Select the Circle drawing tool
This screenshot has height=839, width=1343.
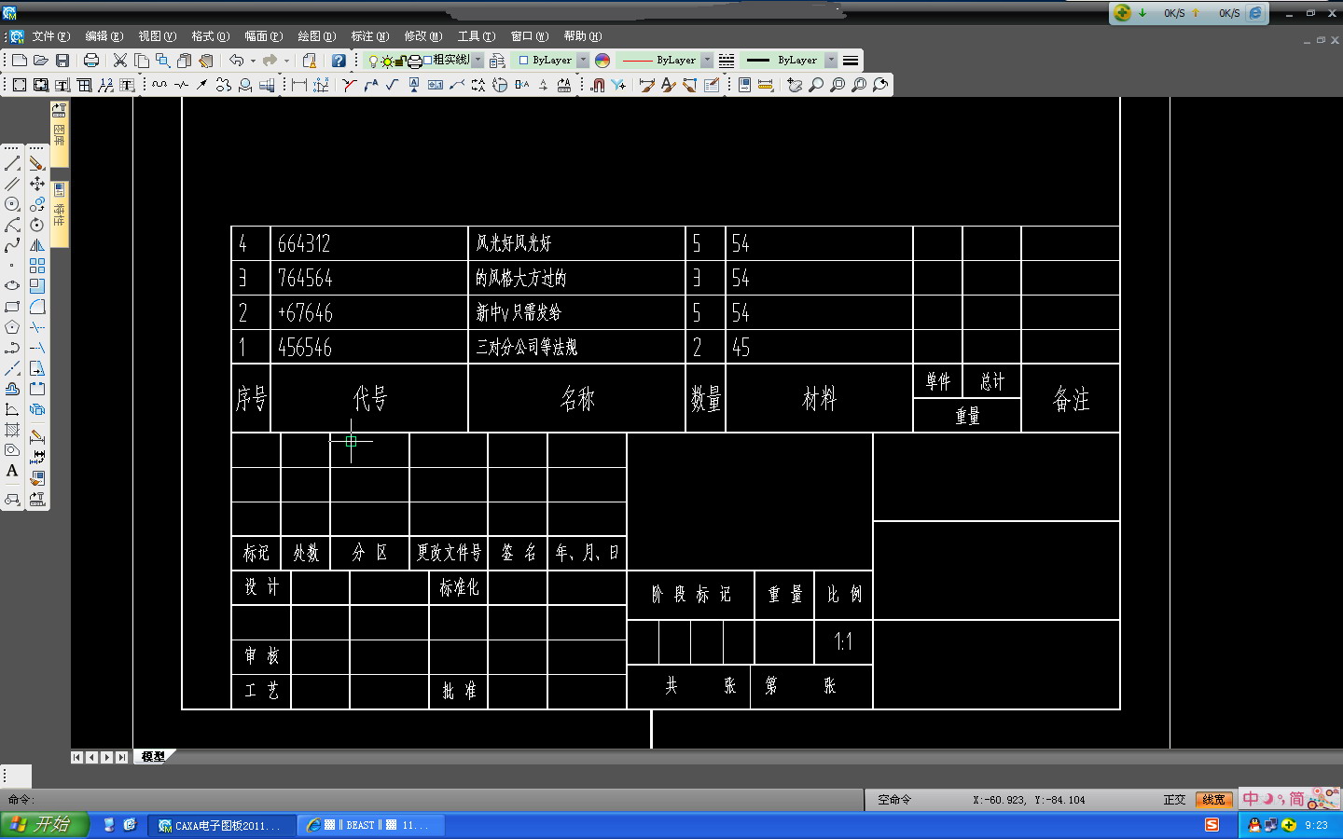coord(12,204)
